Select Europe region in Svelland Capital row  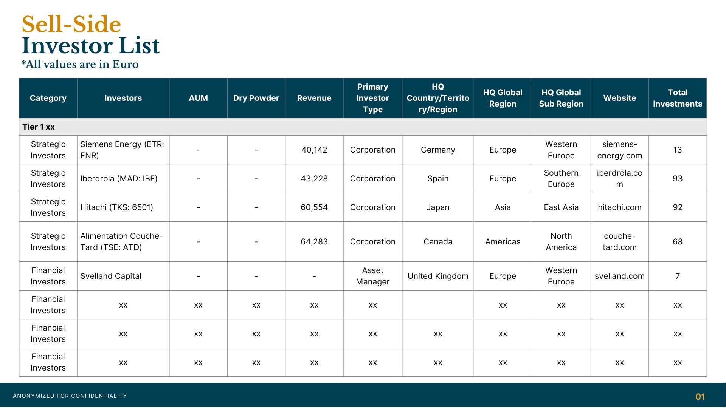click(x=503, y=276)
